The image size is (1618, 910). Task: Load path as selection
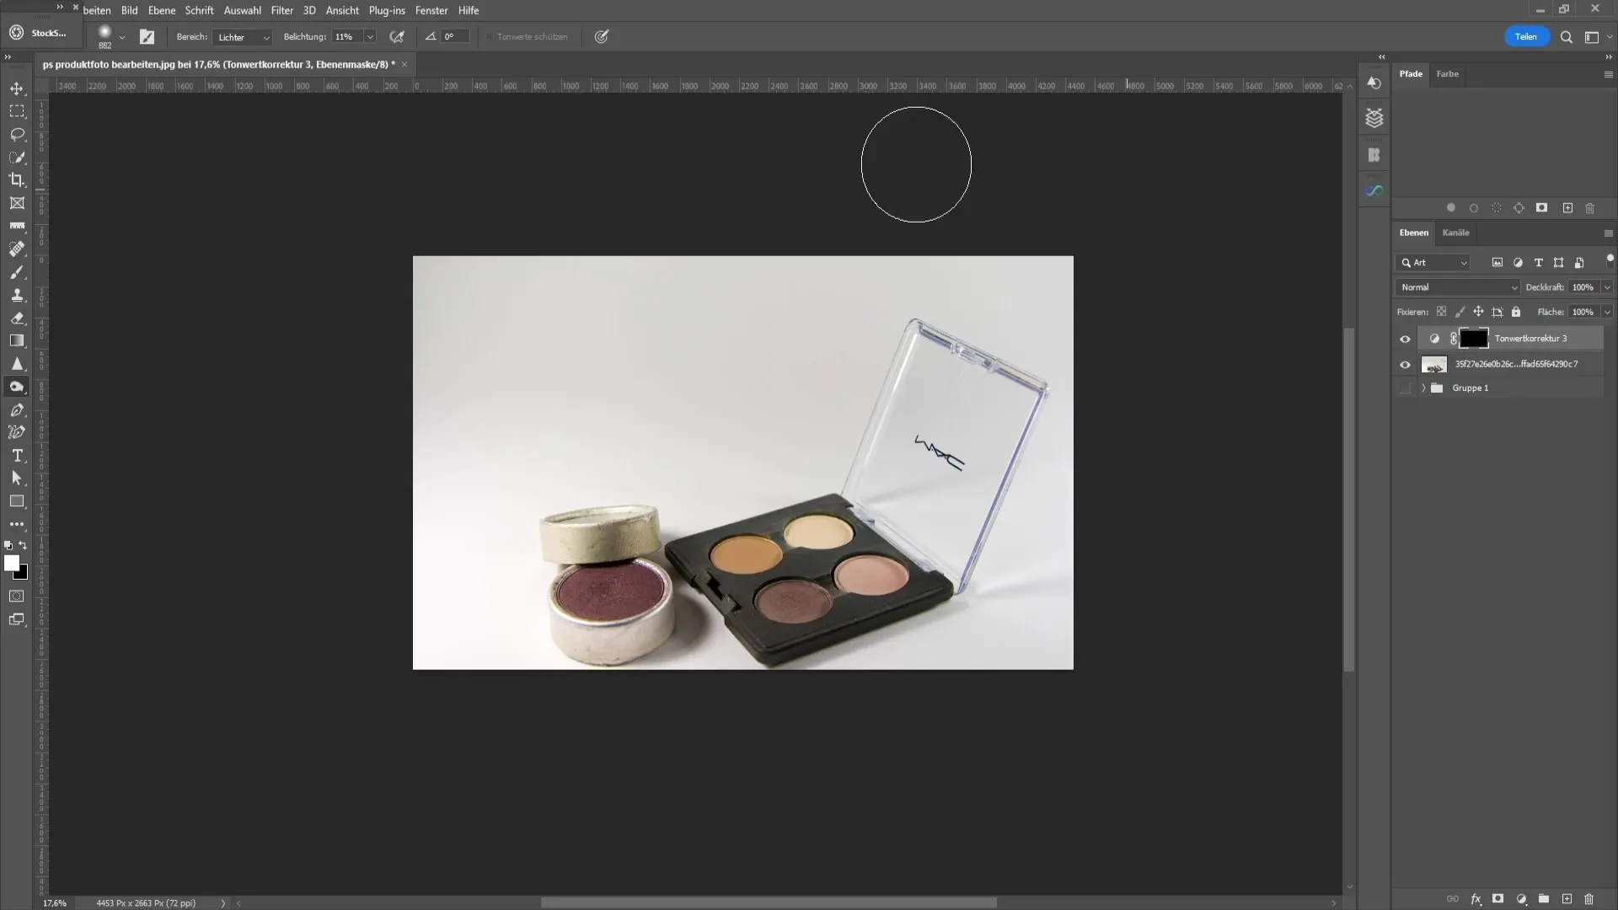tap(1497, 208)
